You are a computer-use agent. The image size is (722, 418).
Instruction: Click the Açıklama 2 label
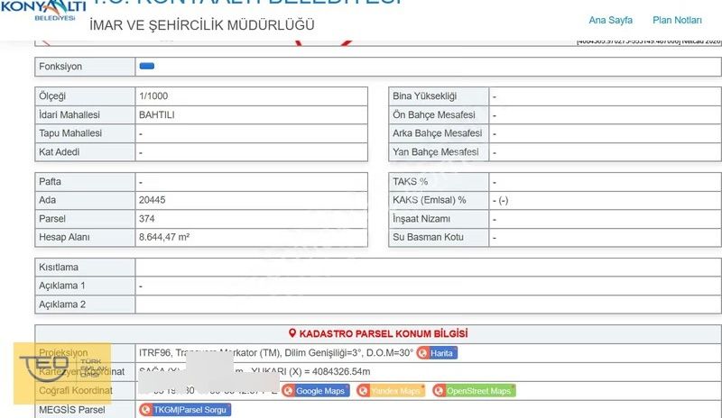pyautogui.click(x=62, y=304)
